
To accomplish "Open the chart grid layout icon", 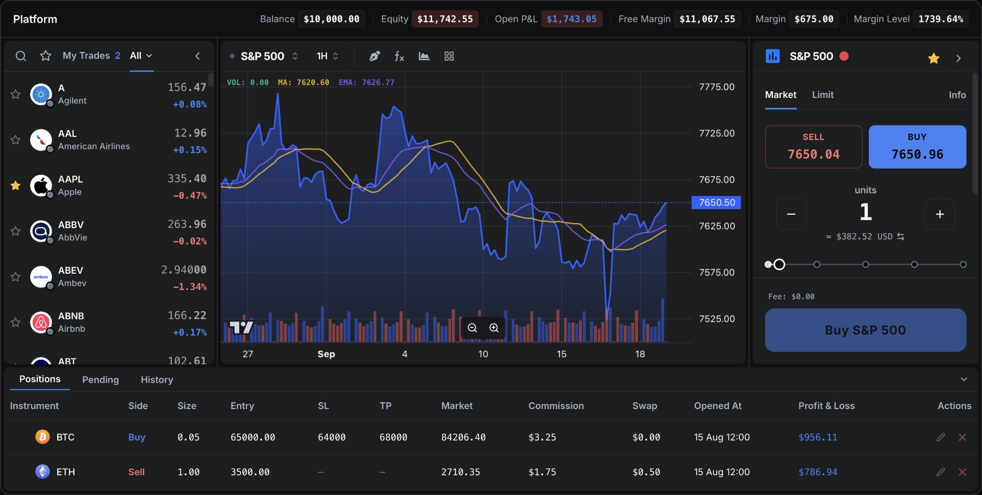I will click(449, 56).
